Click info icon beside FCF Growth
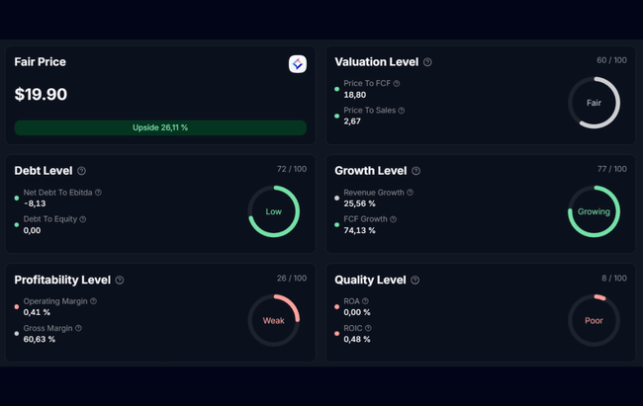Image resolution: width=643 pixels, height=406 pixels. [393, 219]
